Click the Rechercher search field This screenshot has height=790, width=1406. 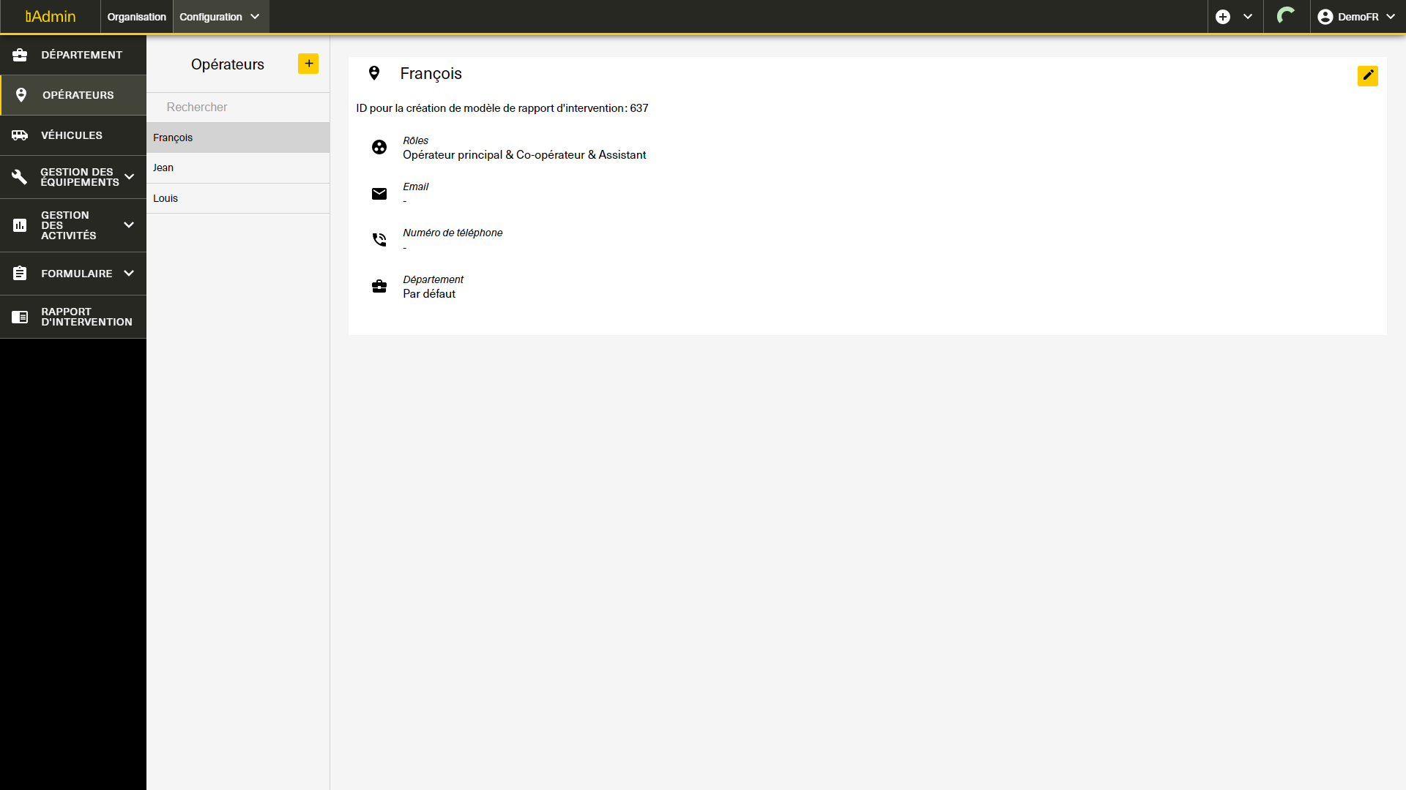coord(237,107)
